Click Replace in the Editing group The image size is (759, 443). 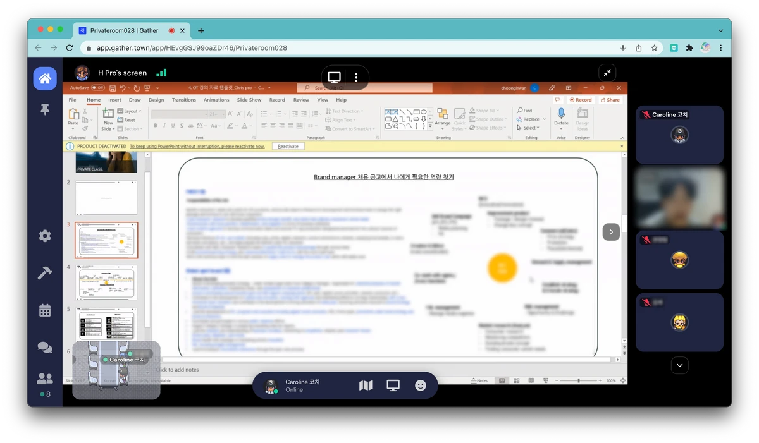[529, 119]
